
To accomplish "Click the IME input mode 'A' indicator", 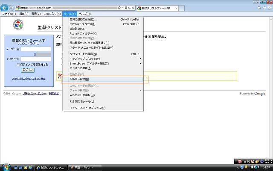I will [x=245, y=162].
